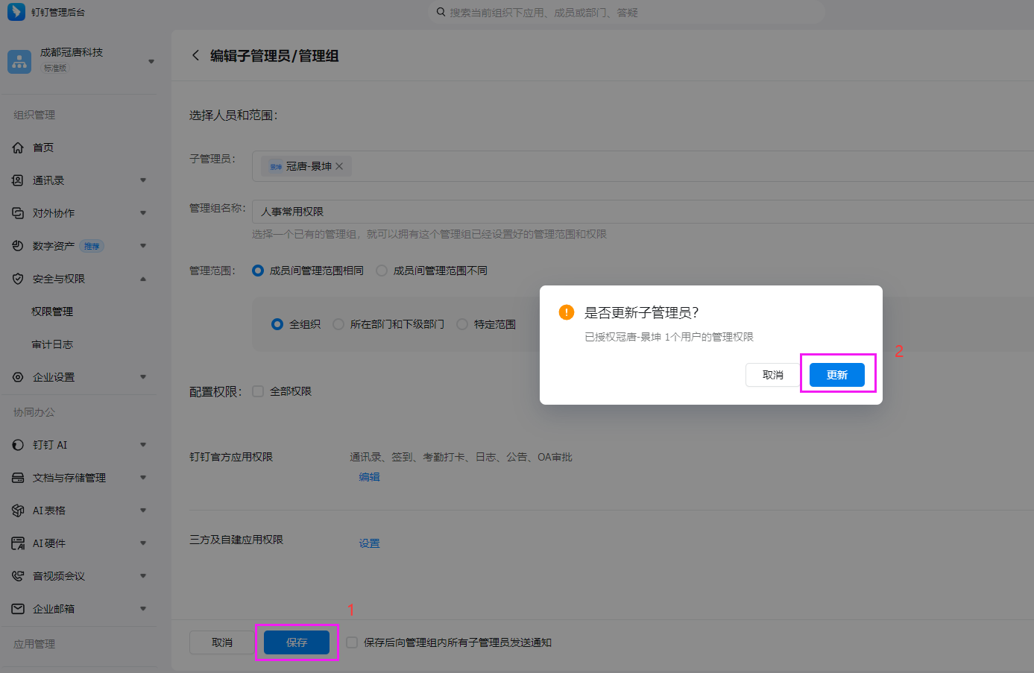Click the 通讯录 contacts icon
The height and width of the screenshot is (673, 1034).
[18, 180]
